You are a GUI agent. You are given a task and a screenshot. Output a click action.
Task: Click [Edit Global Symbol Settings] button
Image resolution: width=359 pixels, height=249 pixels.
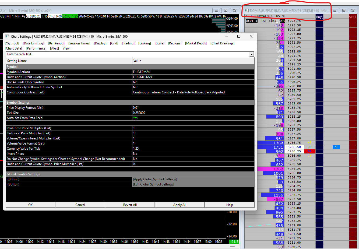193,184
